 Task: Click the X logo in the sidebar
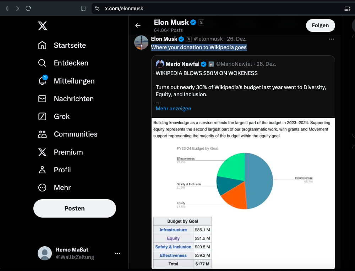(x=43, y=26)
